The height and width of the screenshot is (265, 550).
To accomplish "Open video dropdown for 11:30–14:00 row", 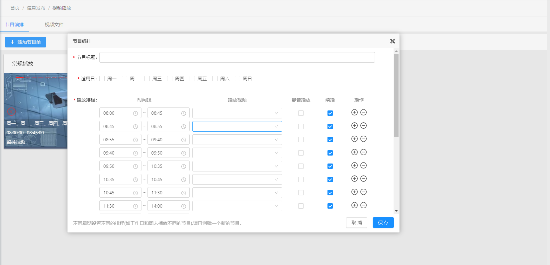I will [x=237, y=206].
